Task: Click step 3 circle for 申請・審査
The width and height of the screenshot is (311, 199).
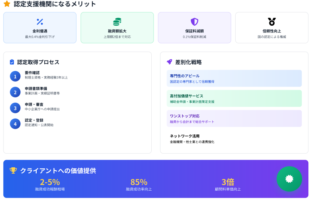Action: 15,108
